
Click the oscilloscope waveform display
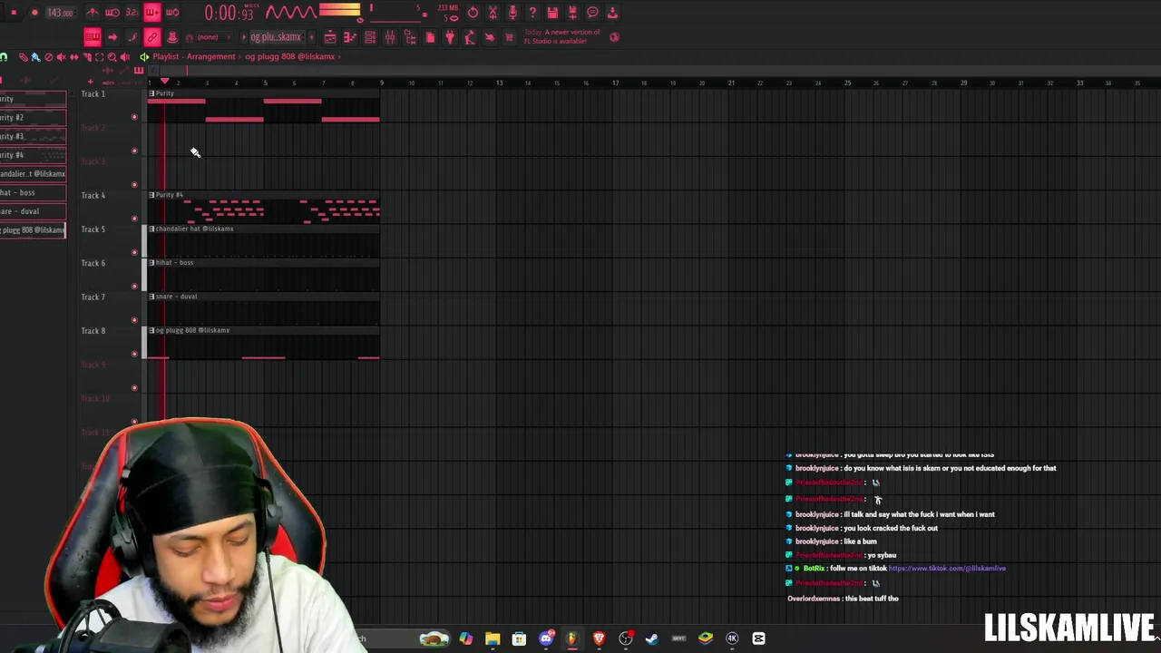pos(290,13)
